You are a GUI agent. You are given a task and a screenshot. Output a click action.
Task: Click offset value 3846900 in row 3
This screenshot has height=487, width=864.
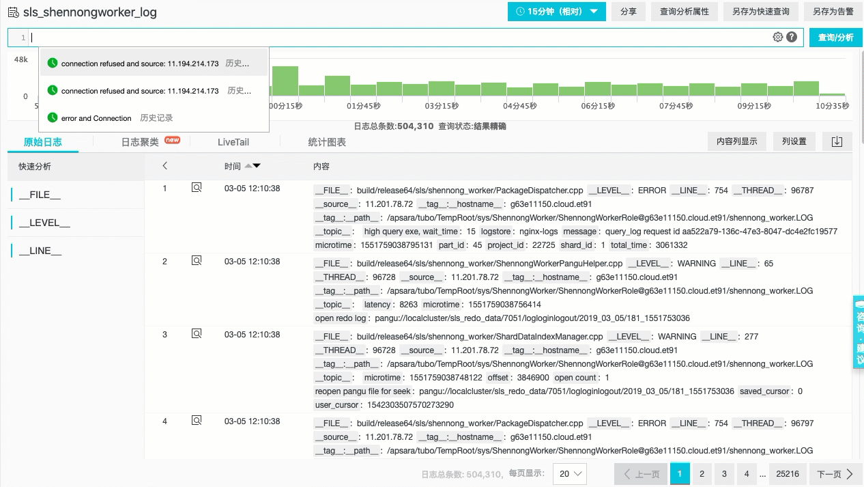tap(532, 378)
